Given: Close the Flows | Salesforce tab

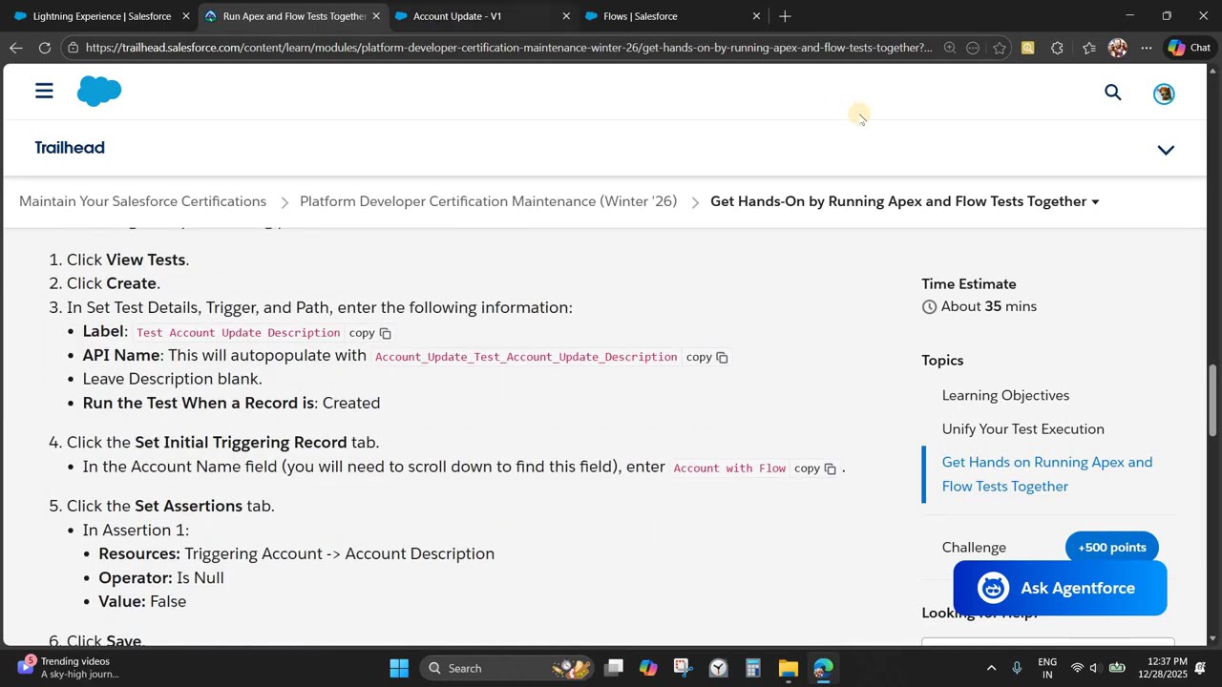Looking at the screenshot, I should [x=757, y=16].
